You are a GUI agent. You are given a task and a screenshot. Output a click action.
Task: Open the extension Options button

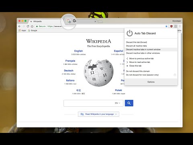[151, 82]
